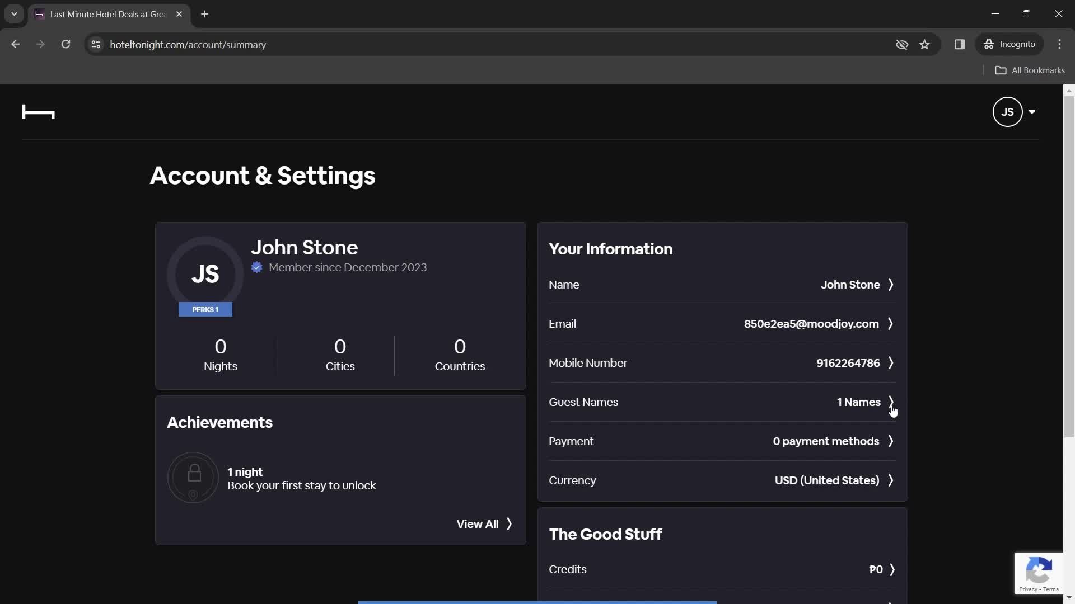Click the PERKS 1 badge icon
The image size is (1075, 604).
coord(206,309)
